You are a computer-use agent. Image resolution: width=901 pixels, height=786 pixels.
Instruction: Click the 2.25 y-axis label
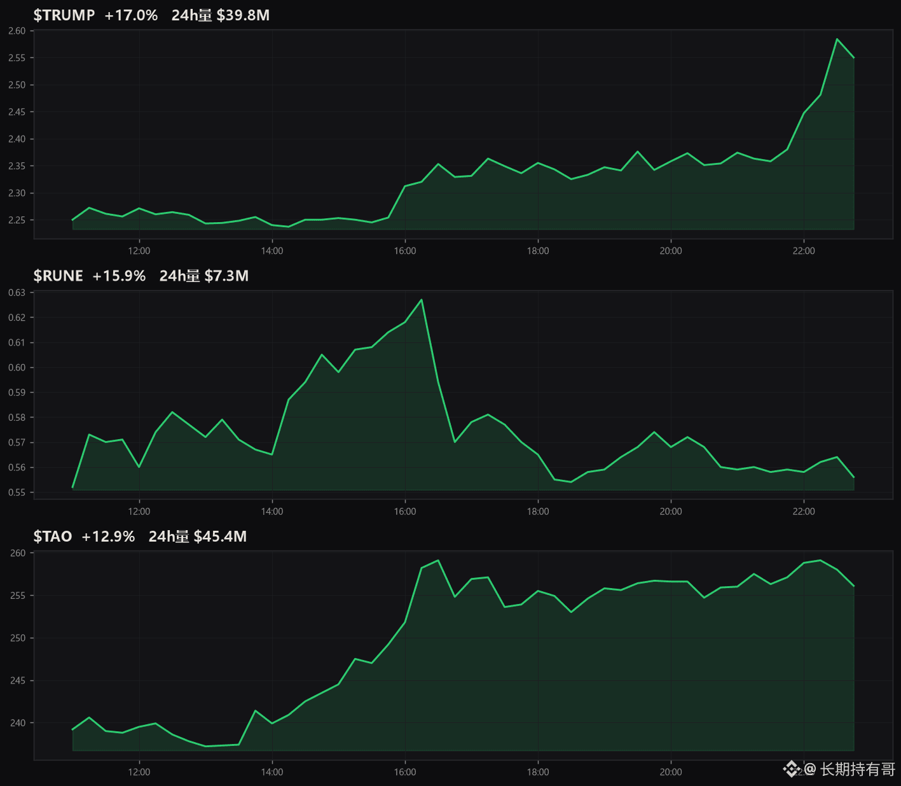[x=17, y=220]
